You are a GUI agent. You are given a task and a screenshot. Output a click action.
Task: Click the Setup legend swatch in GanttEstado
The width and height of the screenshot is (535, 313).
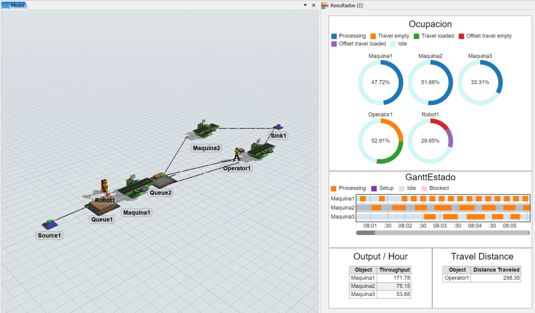(x=374, y=188)
